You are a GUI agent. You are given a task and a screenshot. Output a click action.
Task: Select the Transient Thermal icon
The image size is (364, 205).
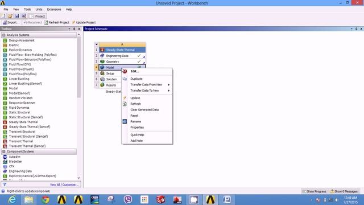pyautogui.click(x=5, y=141)
